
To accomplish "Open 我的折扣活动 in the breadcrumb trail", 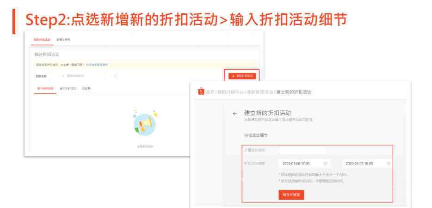I will [260, 92].
